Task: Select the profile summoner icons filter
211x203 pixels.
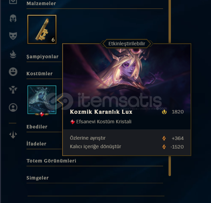Action: pos(13,108)
